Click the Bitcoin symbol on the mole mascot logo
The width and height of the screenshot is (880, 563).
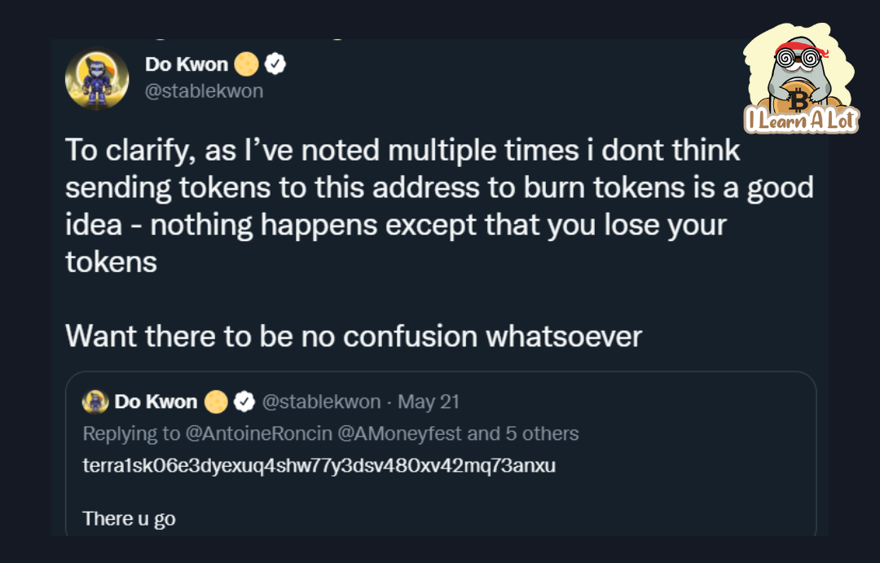tap(799, 99)
